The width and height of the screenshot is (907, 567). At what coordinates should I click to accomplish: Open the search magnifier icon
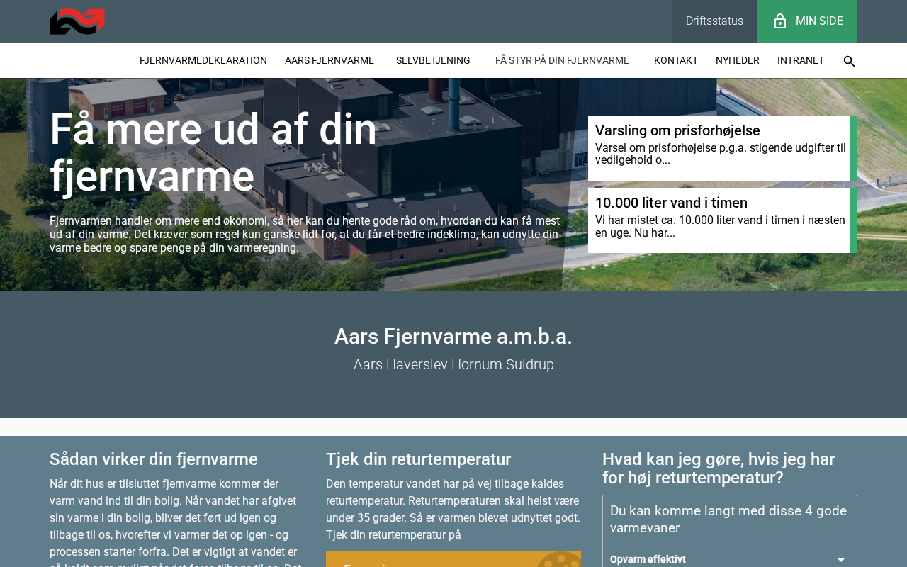849,61
